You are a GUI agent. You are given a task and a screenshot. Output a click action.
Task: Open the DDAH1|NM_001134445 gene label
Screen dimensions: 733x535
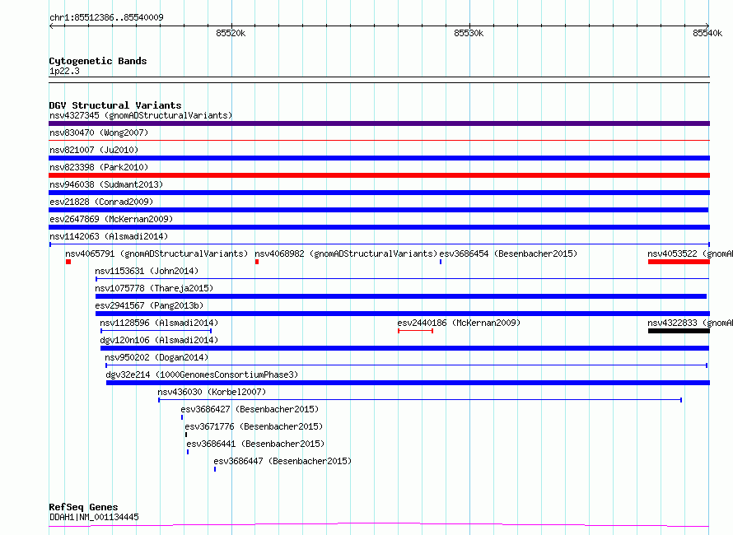94,517
